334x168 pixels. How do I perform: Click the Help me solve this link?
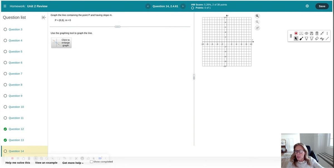click(18, 163)
